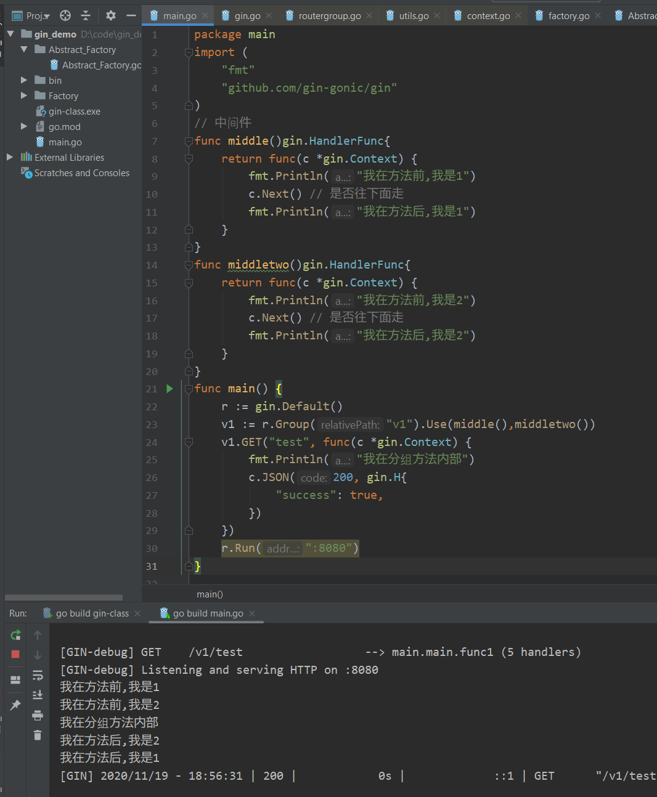Expand External Libraries node
657x797 pixels.
10,157
